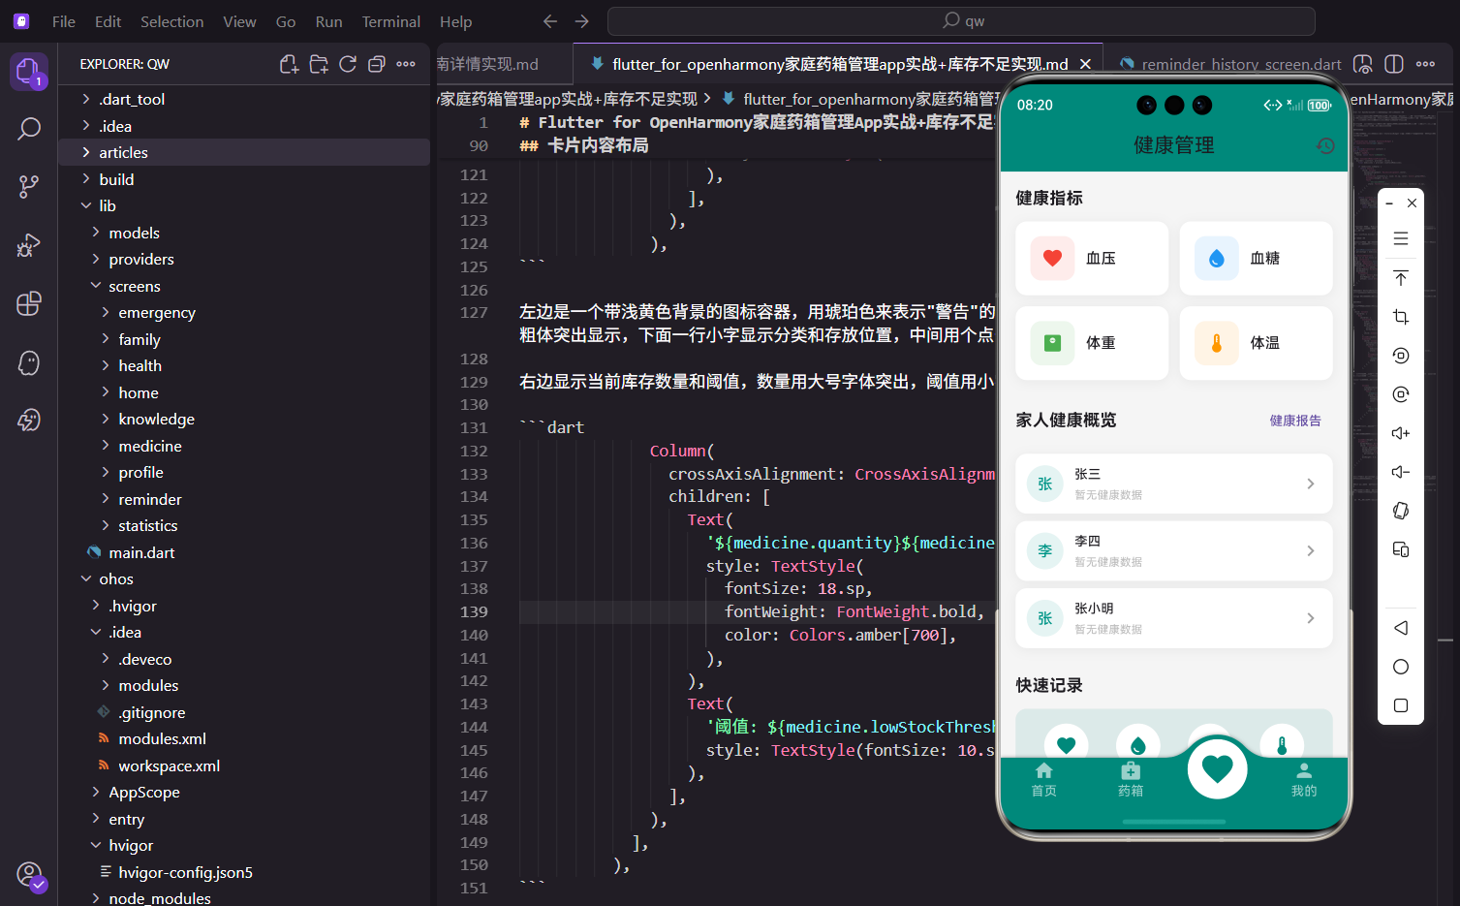The image size is (1460, 906).
Task: Close the 库存不足实现.md editor tab
Action: [1085, 64]
